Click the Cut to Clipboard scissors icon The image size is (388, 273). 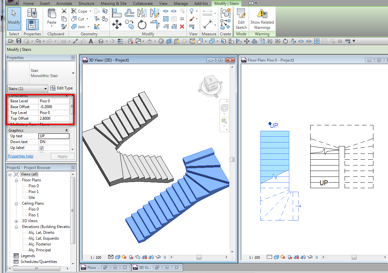click(x=64, y=11)
